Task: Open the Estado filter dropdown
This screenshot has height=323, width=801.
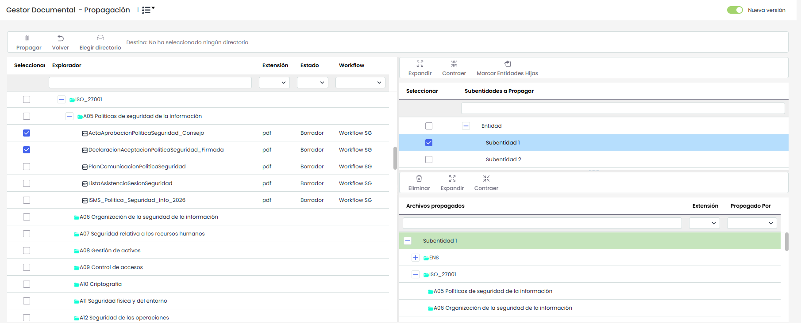Action: [x=312, y=83]
